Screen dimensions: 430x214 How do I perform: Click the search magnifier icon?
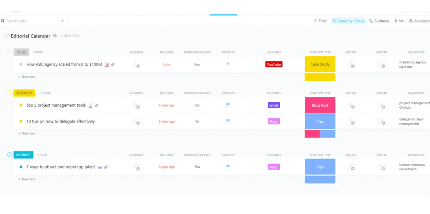click(x=3, y=20)
